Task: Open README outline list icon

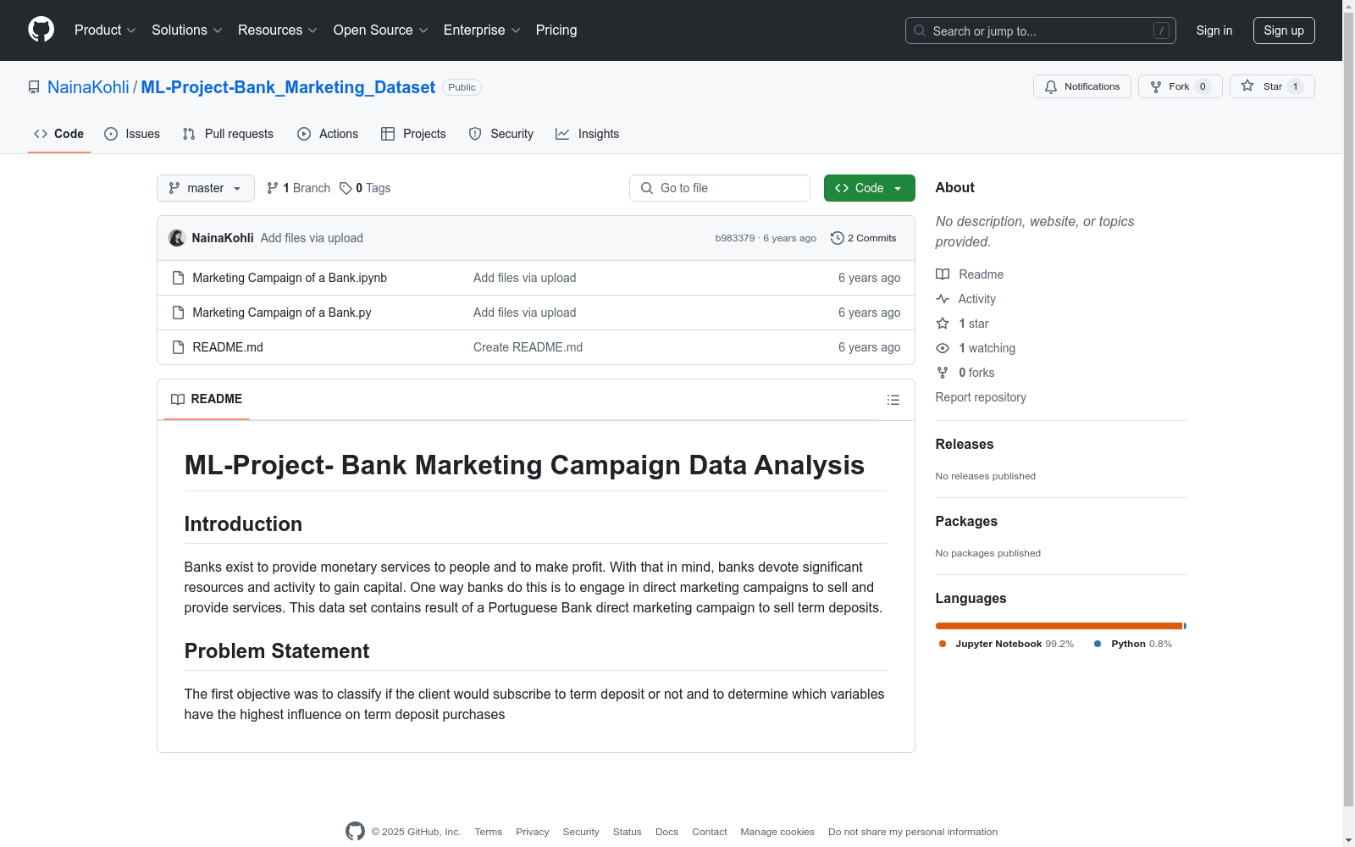Action: (x=893, y=400)
